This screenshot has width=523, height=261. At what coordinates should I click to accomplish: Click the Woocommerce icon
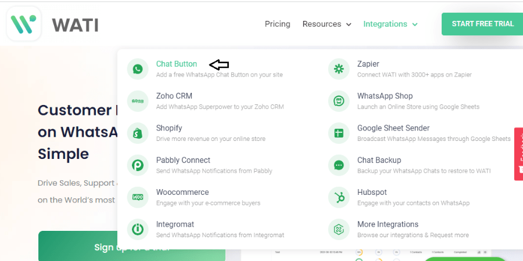click(137, 197)
